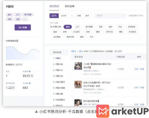
Task: Click 分析 for the 1.51万 post
Action: tap(136, 88)
